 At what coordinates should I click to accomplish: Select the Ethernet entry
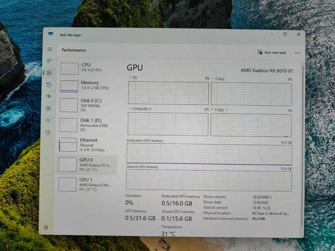tap(87, 144)
